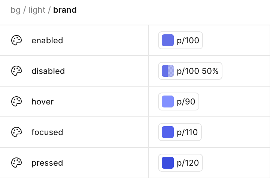The height and width of the screenshot is (178, 270).
Task: Click the palette icon beside pressed
Action: (x=16, y=163)
